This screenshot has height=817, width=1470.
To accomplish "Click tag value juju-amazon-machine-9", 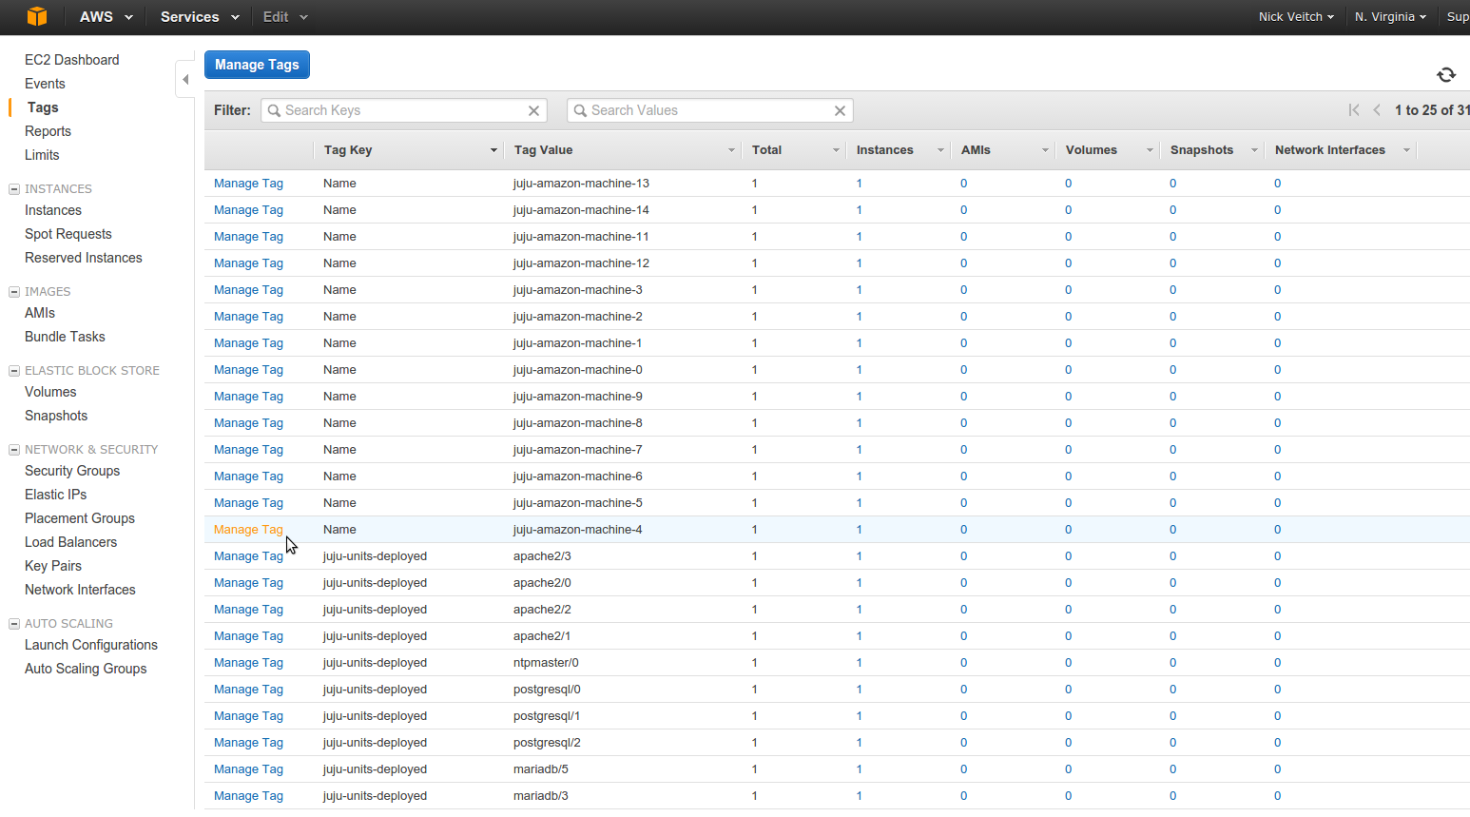I will pos(577,397).
